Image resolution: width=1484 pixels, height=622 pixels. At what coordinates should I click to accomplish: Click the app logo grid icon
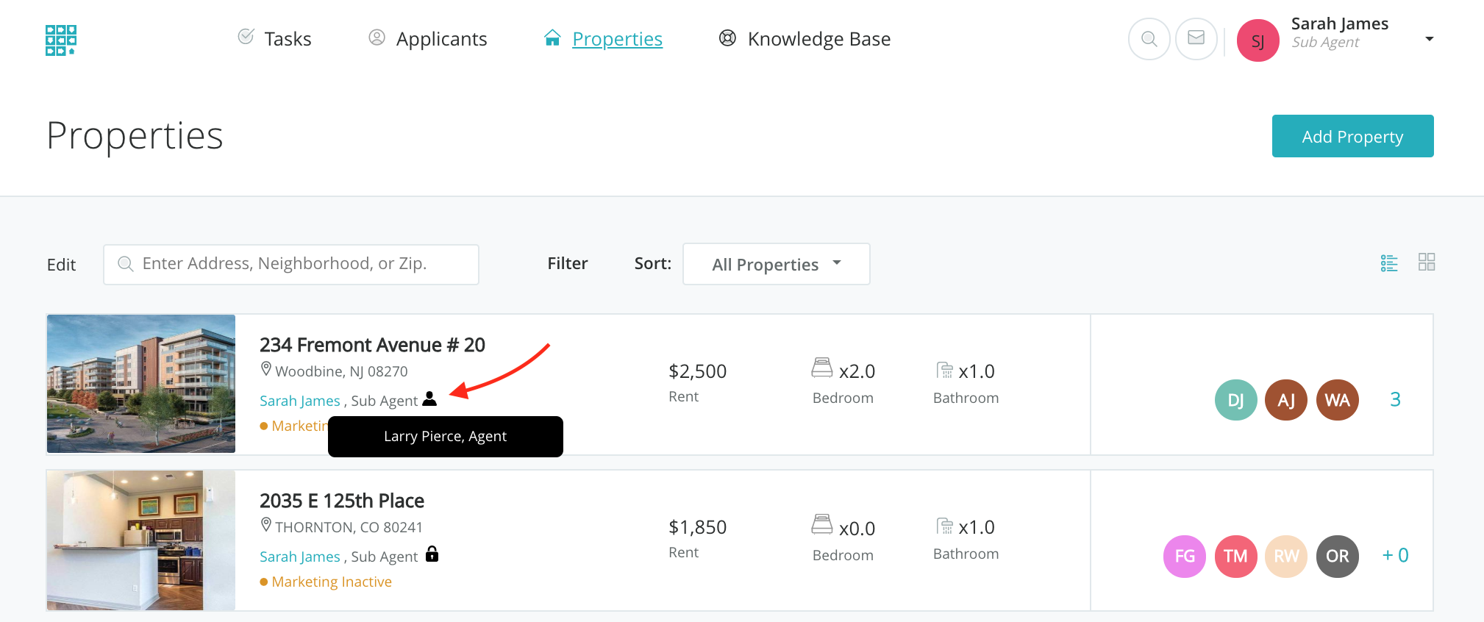click(61, 40)
